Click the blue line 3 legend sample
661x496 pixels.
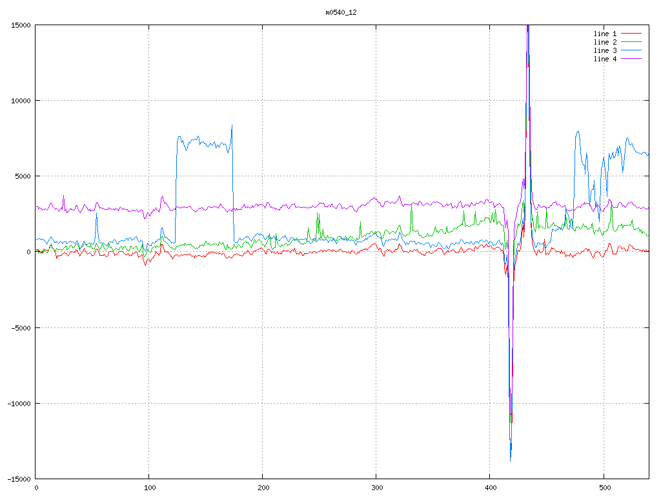(x=631, y=50)
